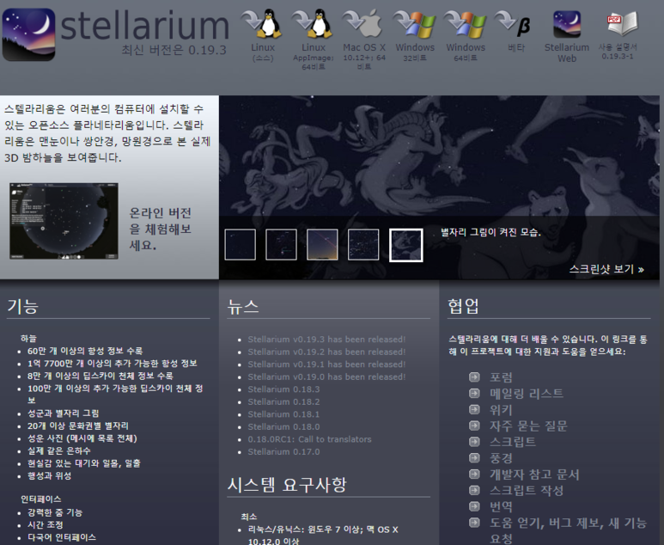Click 별자리 그림이 켜진 모습 caption
This screenshot has height=545, width=664.
click(490, 232)
